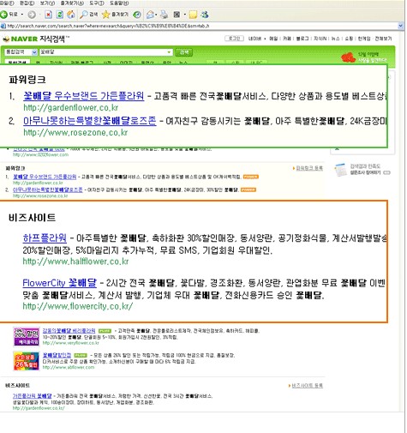This screenshot has width=407, height=433.
Task: Open the History clock icon
Action: (137, 15)
